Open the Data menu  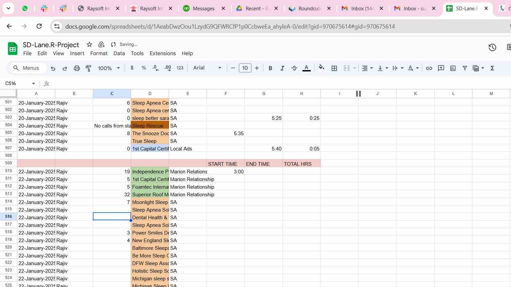[x=119, y=53]
